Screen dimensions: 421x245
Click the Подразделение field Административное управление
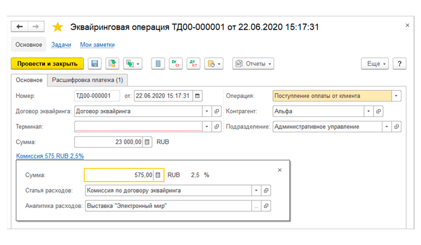pos(327,127)
